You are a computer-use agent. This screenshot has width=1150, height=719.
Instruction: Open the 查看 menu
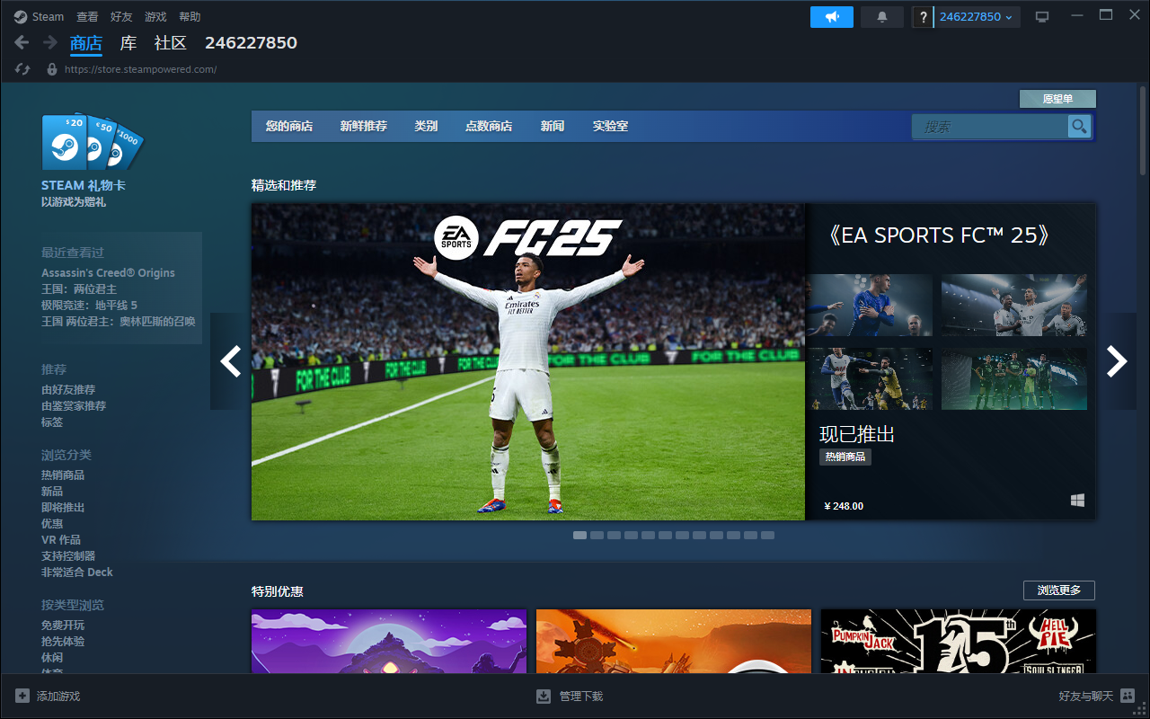tap(87, 17)
